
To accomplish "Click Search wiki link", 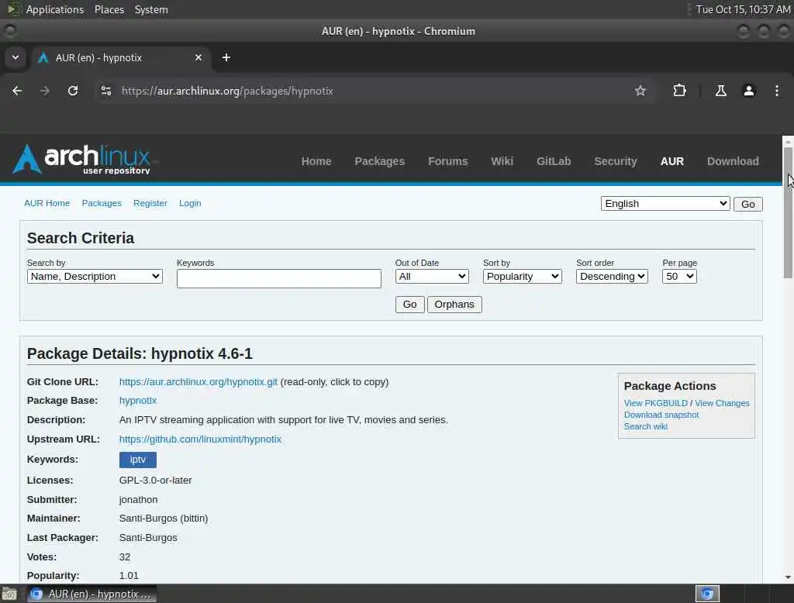I will click(645, 426).
